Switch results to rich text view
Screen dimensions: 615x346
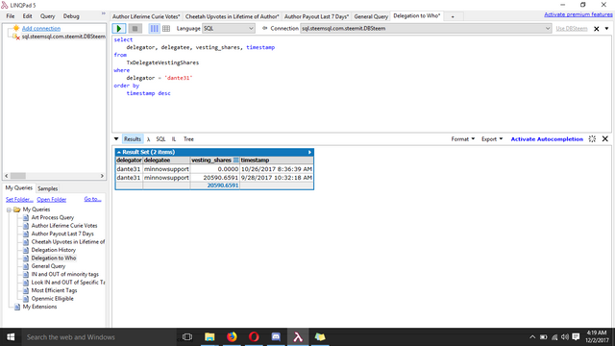click(x=155, y=29)
